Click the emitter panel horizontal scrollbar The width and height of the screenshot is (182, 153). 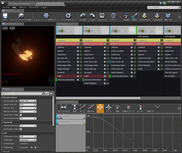(98, 98)
